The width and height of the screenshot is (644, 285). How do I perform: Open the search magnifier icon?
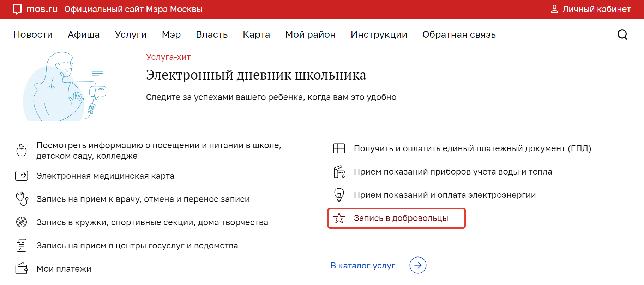[622, 34]
